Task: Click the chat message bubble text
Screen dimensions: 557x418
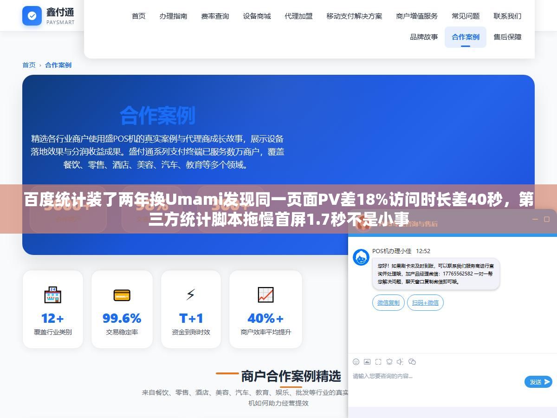Action: [x=436, y=274]
